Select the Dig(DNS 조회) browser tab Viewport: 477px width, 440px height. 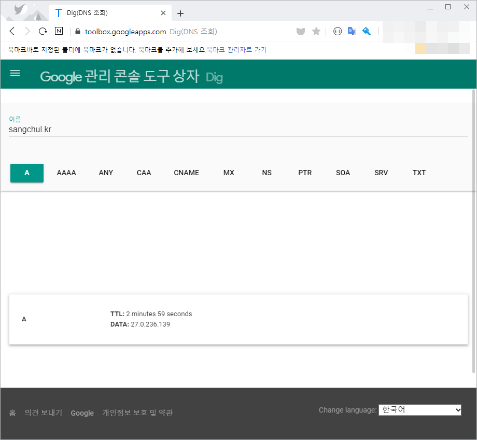tap(110, 13)
